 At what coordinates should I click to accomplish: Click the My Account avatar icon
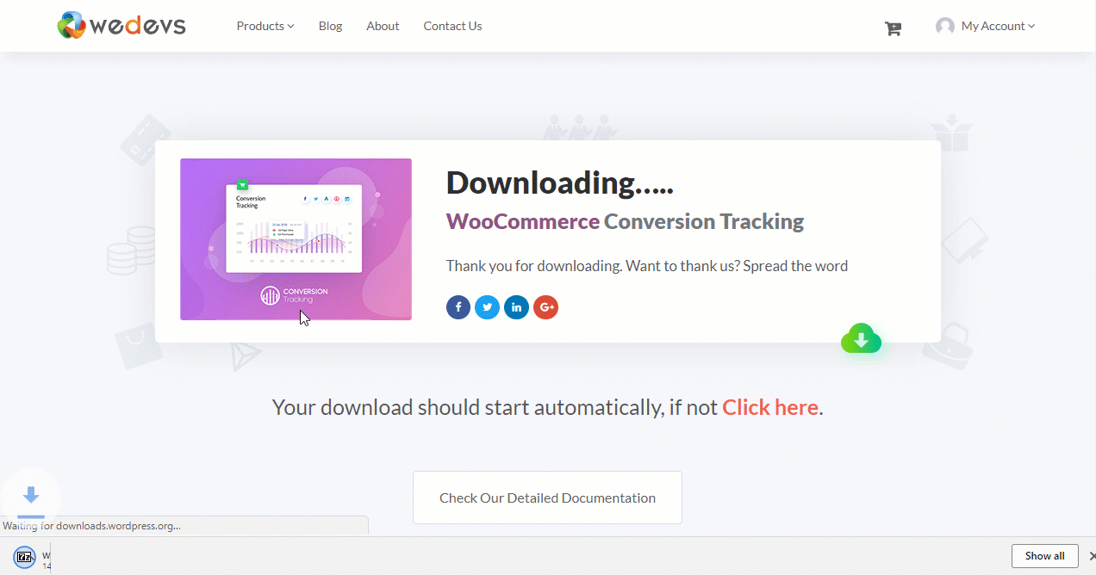[945, 26]
